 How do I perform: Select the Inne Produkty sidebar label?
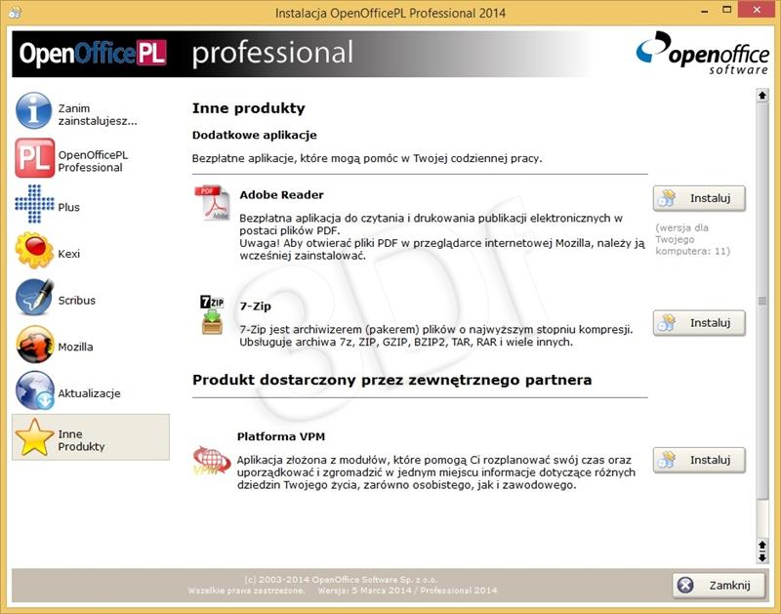(81, 440)
